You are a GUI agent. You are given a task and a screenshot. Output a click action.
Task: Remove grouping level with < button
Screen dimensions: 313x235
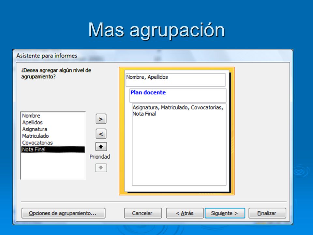tap(101, 134)
